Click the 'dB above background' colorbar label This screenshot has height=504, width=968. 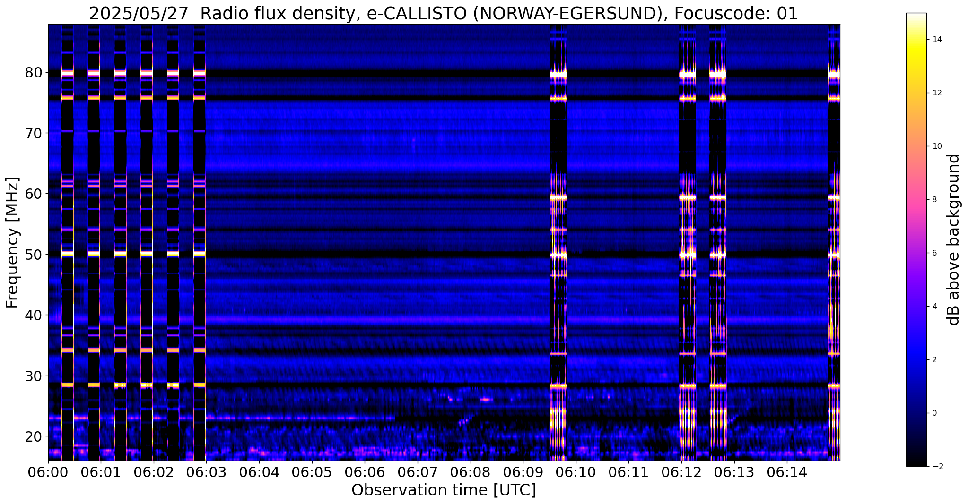954,239
